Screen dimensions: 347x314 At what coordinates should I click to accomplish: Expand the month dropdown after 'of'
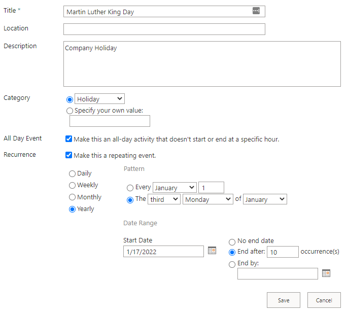click(x=265, y=199)
